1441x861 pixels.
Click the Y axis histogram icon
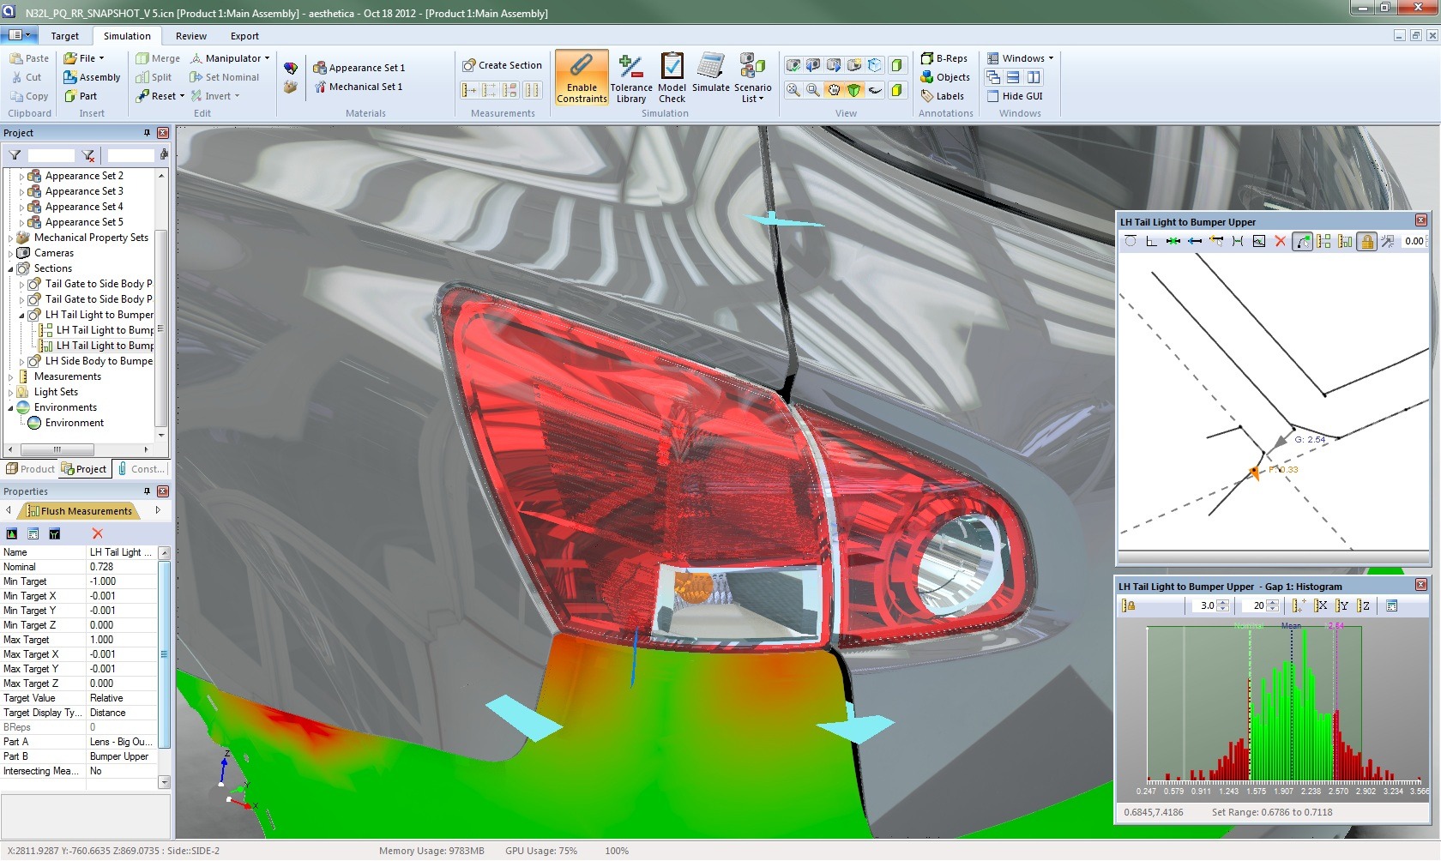point(1342,605)
